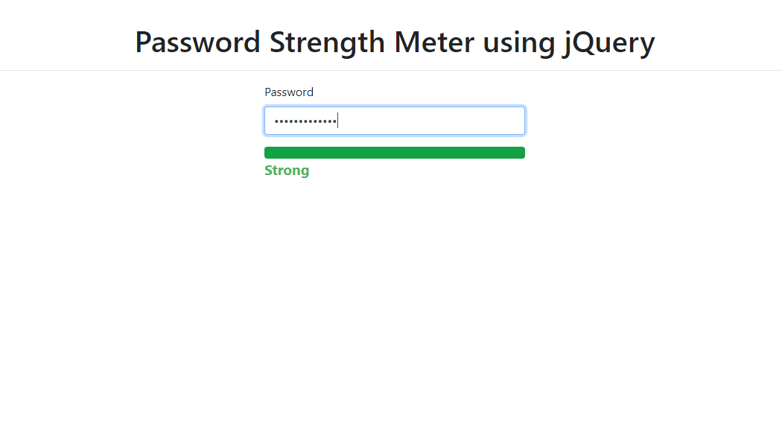Click the page heading Password Strength Meter
The image size is (782, 432).
pos(395,42)
